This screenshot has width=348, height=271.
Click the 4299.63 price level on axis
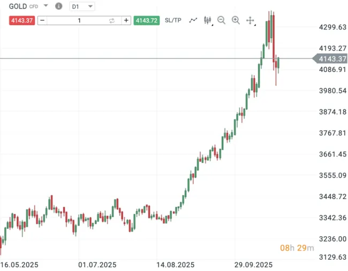pyautogui.click(x=331, y=27)
